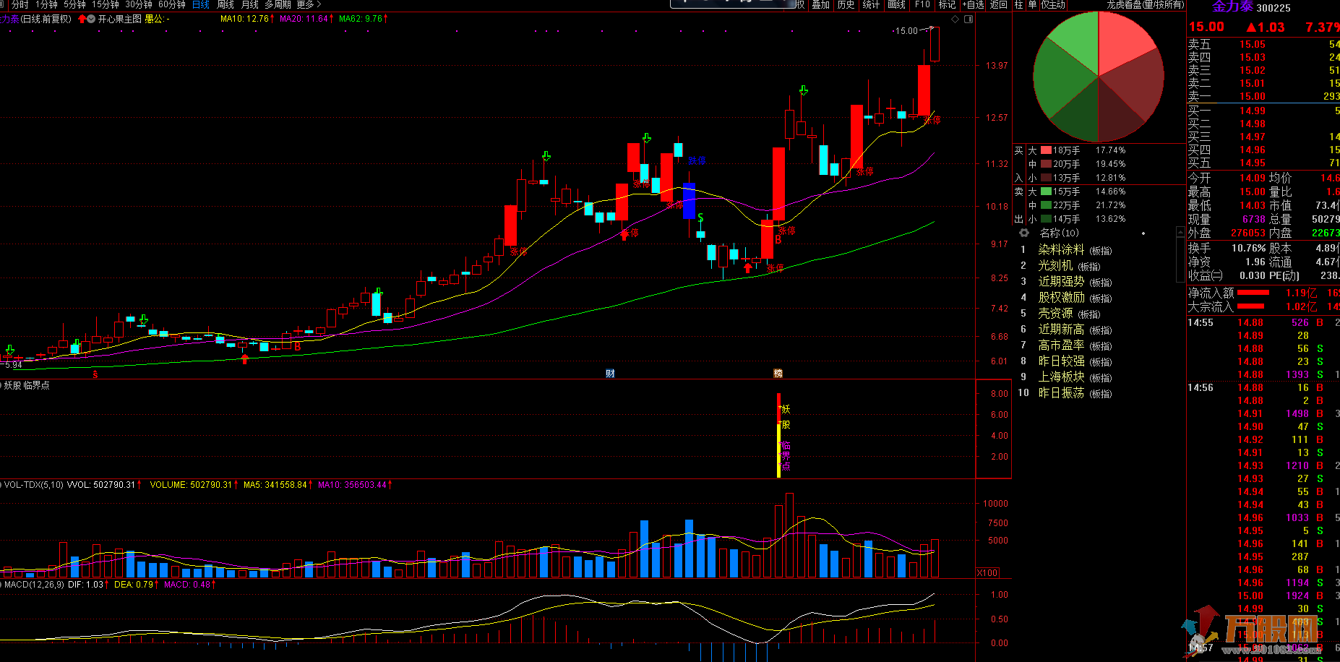The height and width of the screenshot is (662, 1340).
Task: Toggle the 柱 display mode
Action: tap(1018, 4)
